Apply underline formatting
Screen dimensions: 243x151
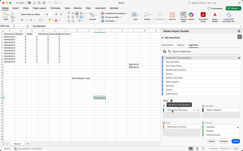click(31, 20)
